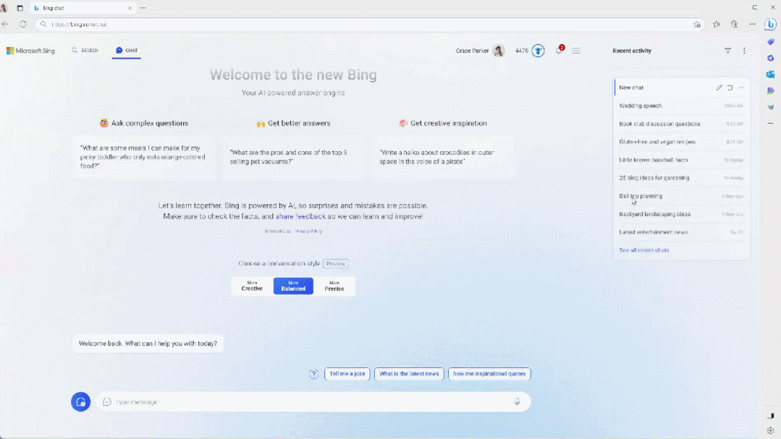This screenshot has height=439, width=781.
Task: Click the Microsoft Bing logo
Action: (30, 51)
